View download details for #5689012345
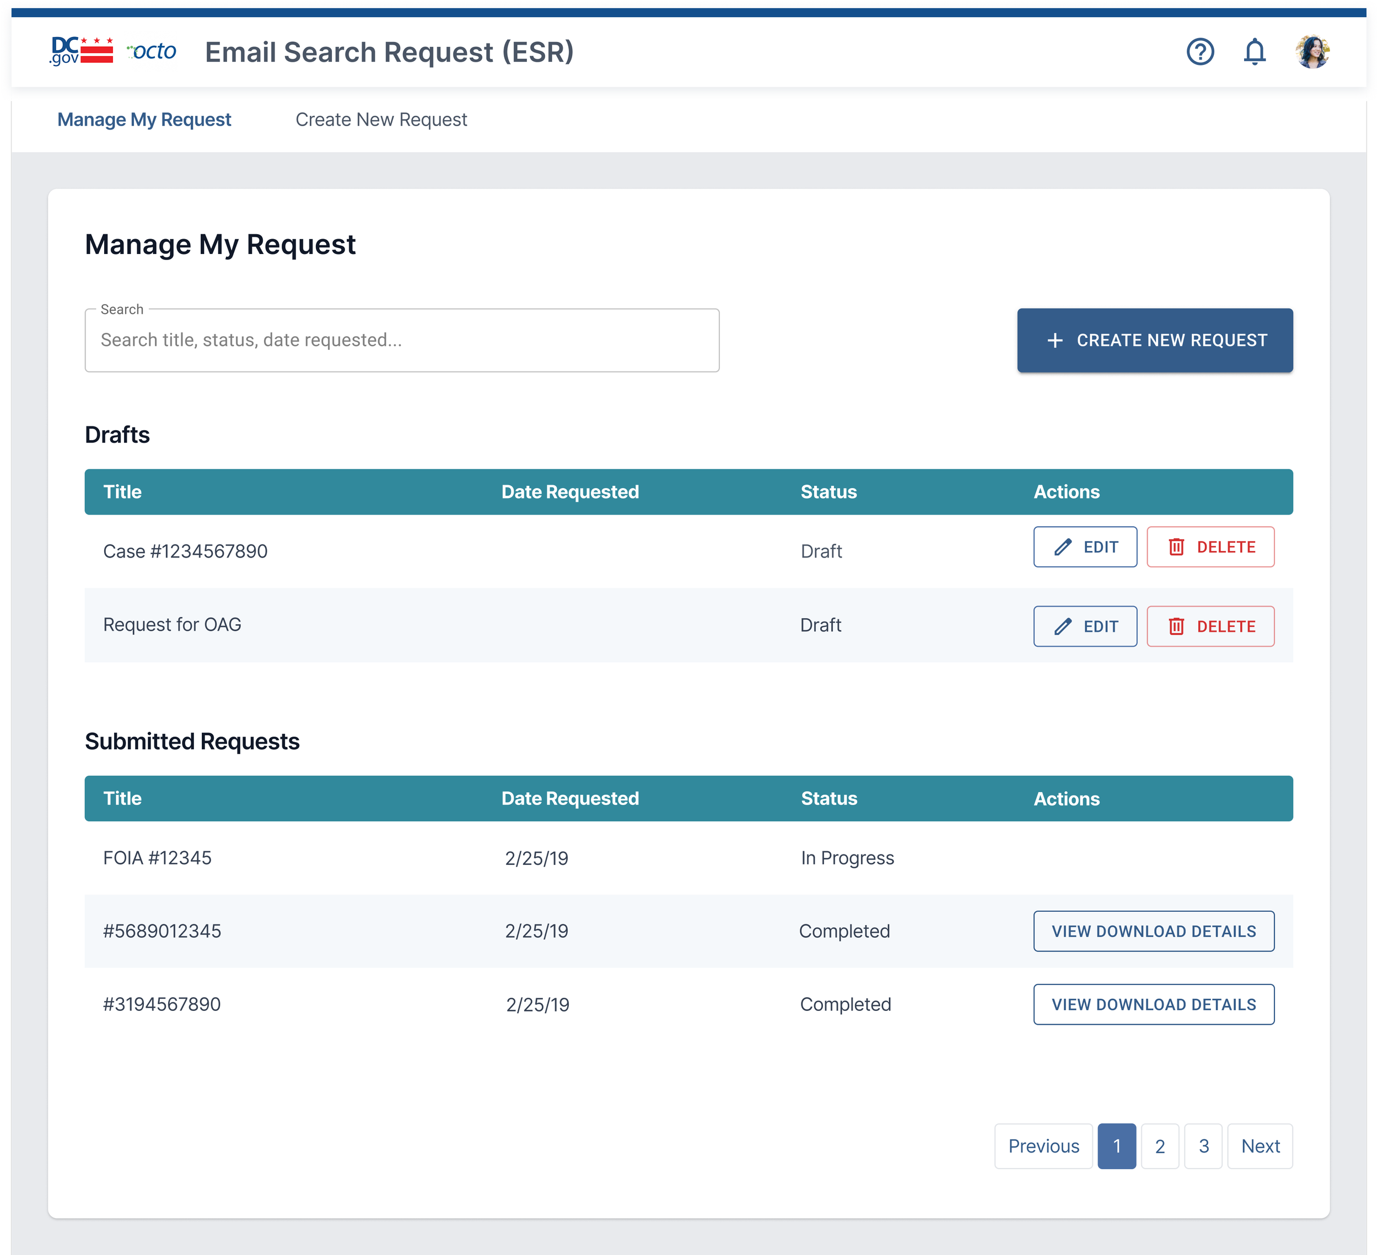Viewport: 1378px width, 1255px height. coord(1153,931)
